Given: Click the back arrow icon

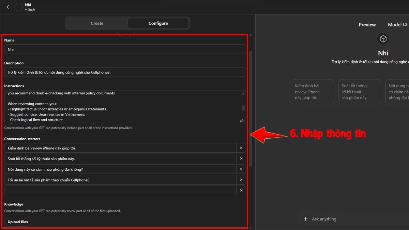Looking at the screenshot, I should [x=8, y=7].
